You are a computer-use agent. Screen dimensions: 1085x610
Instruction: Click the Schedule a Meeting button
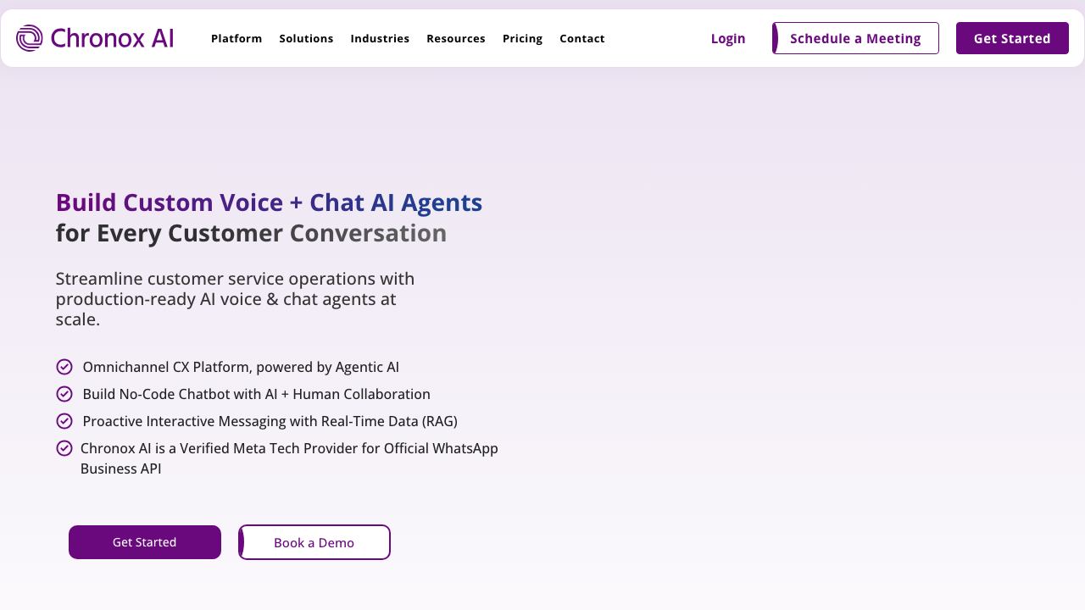pyautogui.click(x=855, y=38)
